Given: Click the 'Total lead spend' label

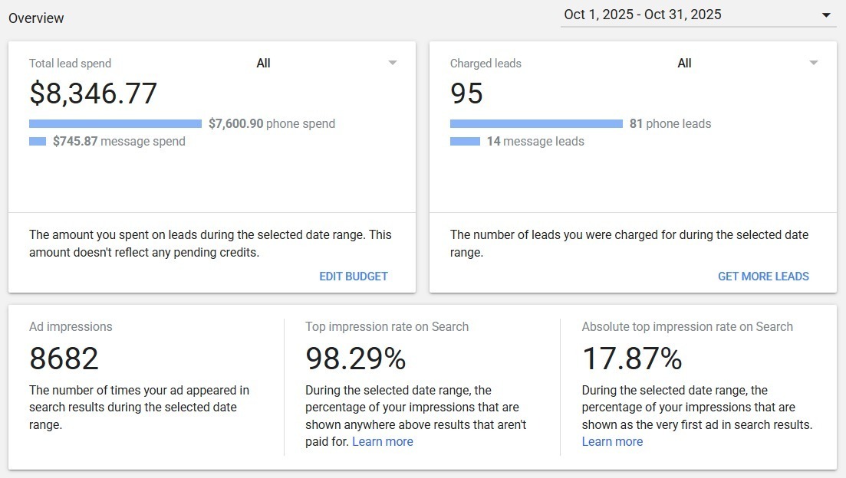Looking at the screenshot, I should tap(70, 64).
